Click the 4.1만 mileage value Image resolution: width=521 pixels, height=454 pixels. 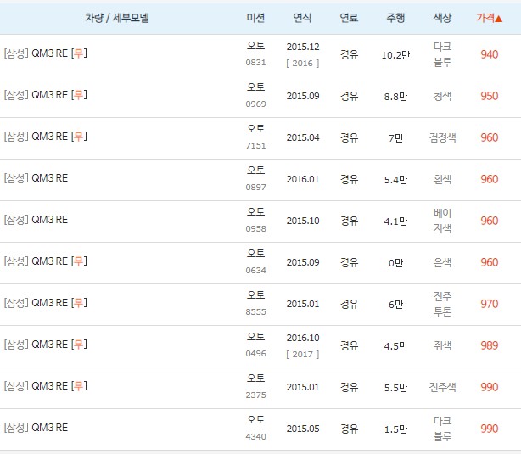click(395, 221)
